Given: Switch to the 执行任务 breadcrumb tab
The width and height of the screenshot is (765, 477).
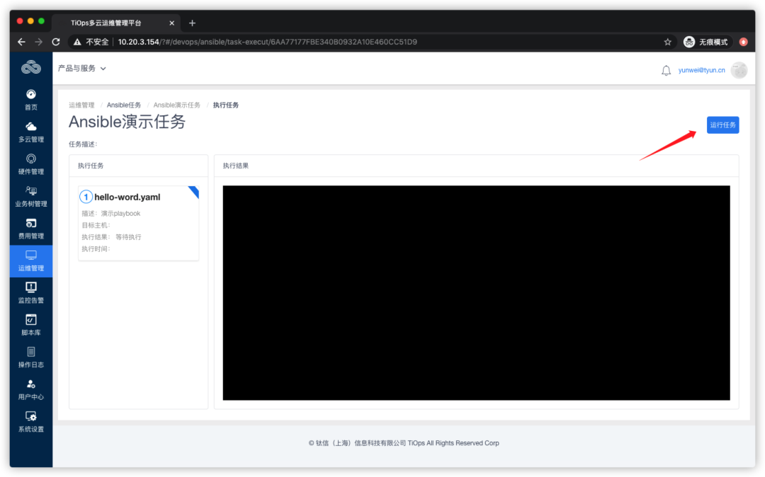Looking at the screenshot, I should pos(226,104).
